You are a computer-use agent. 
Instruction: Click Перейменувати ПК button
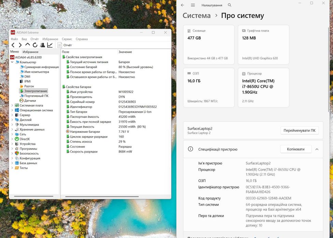(x=300, y=130)
